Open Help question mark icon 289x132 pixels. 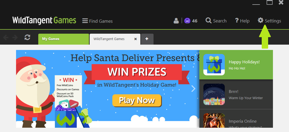237,20
